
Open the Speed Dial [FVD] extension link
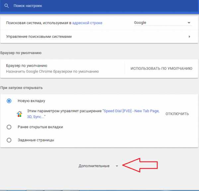tap(131, 112)
